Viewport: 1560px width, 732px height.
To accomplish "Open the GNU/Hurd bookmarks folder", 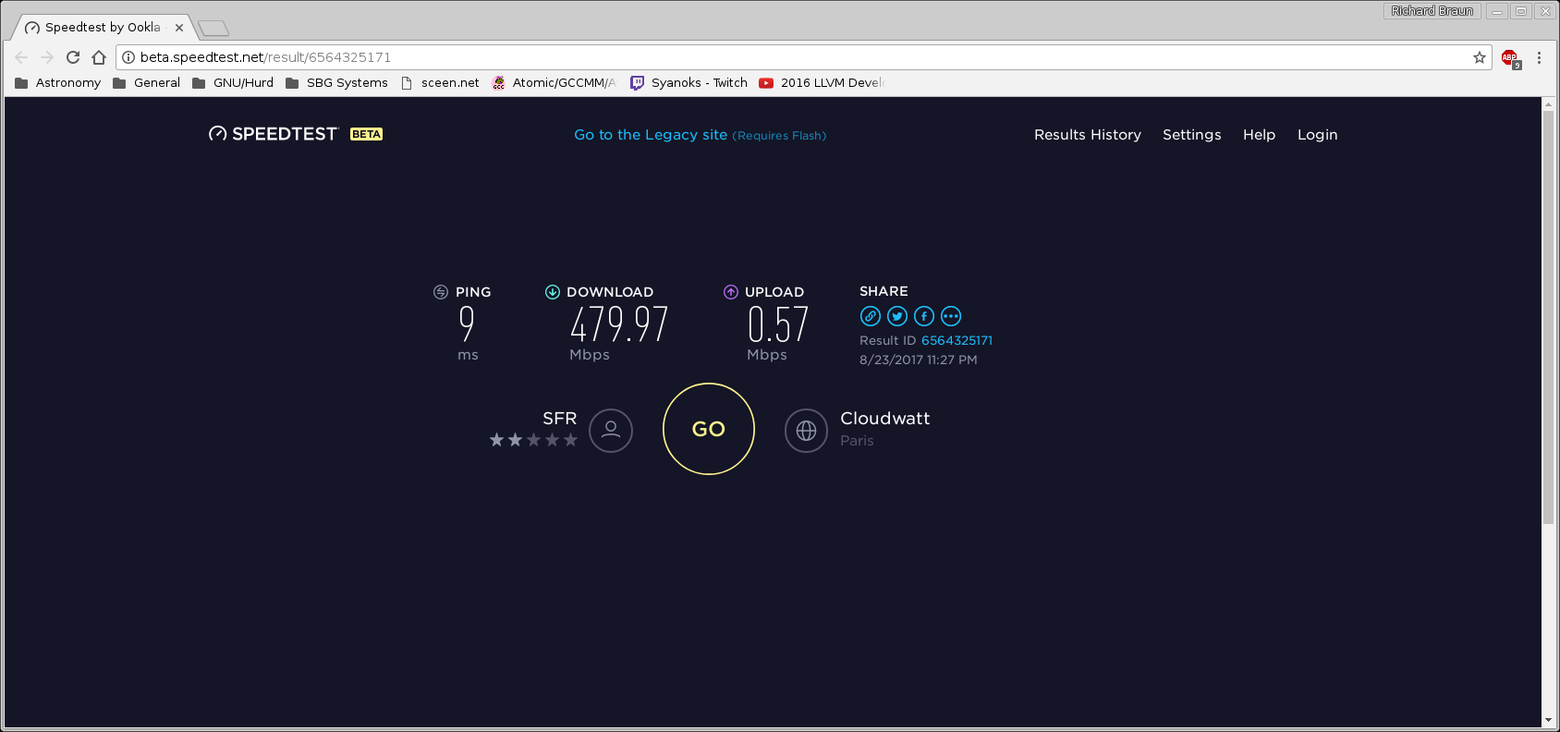I will [x=233, y=82].
